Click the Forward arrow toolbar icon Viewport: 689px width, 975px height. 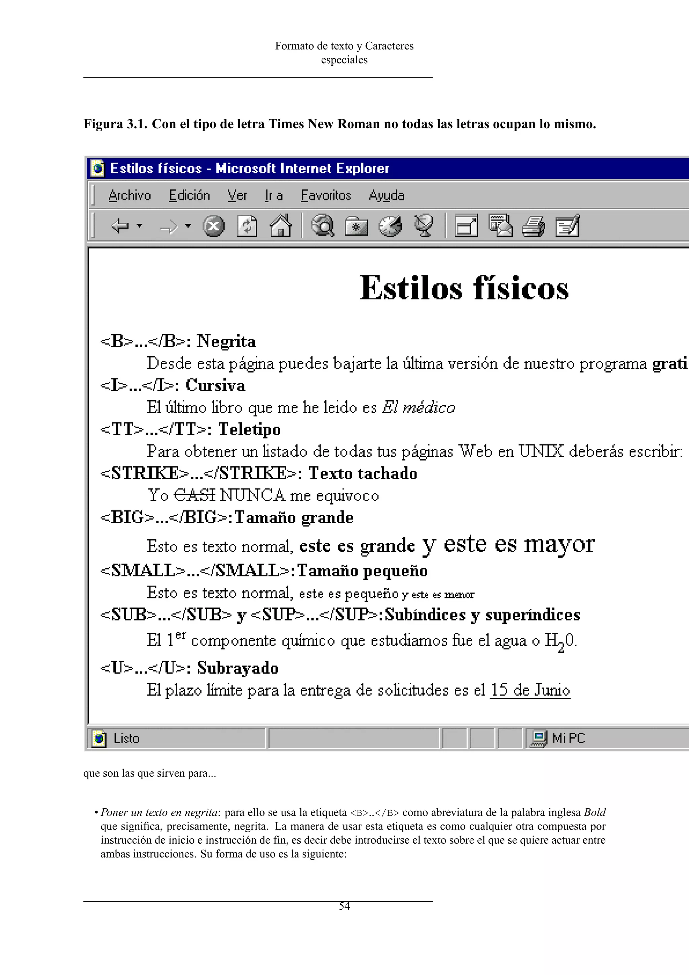169,227
